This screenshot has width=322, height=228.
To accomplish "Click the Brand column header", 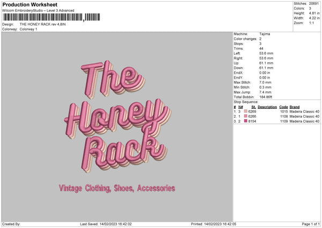I will point(295,107).
